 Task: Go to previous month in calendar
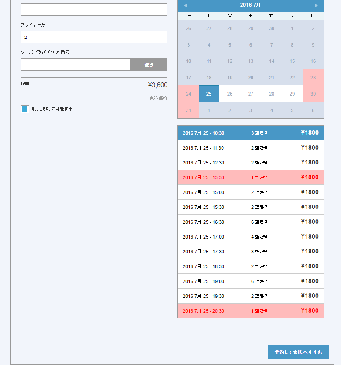tap(185, 5)
